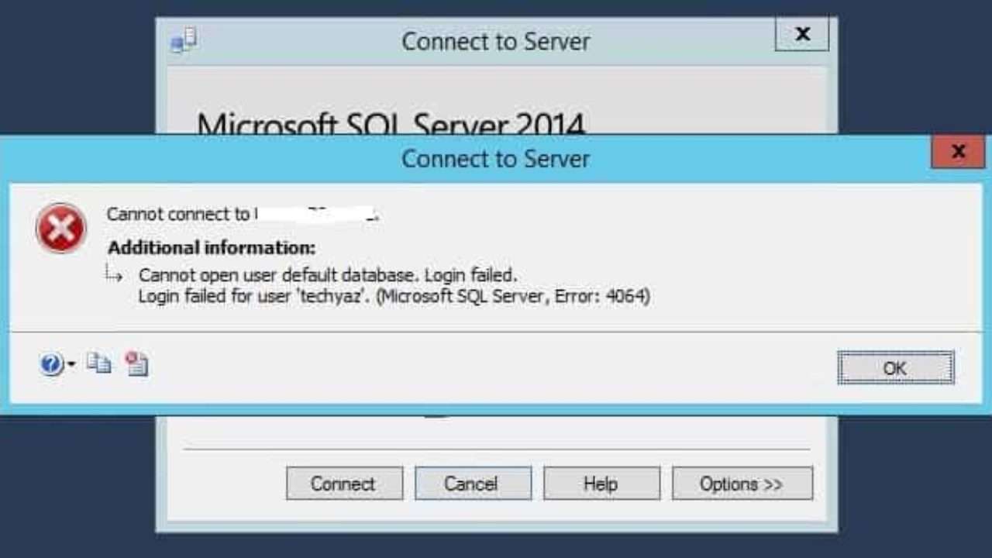Click the blue Connect to Server title bar

pos(496,159)
